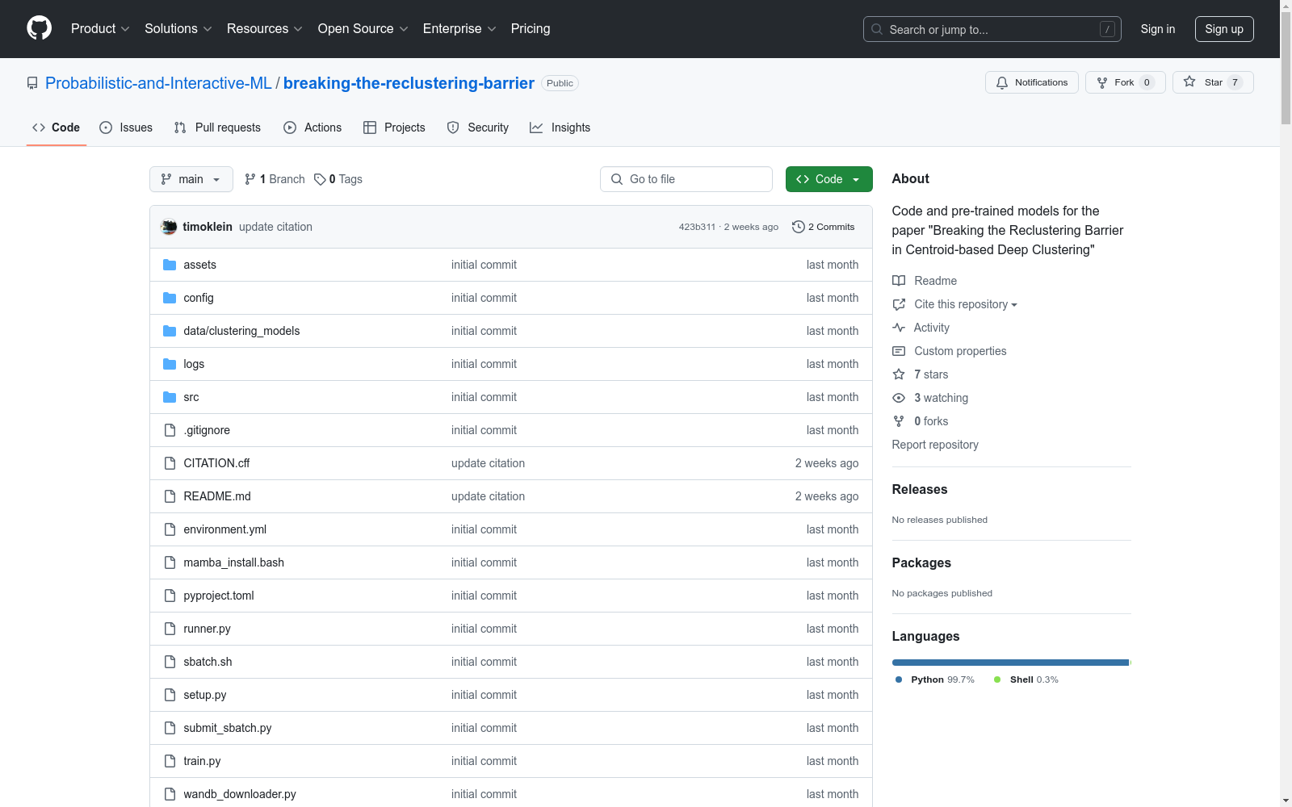
Task: Click the Readme book icon
Action: [x=899, y=281]
